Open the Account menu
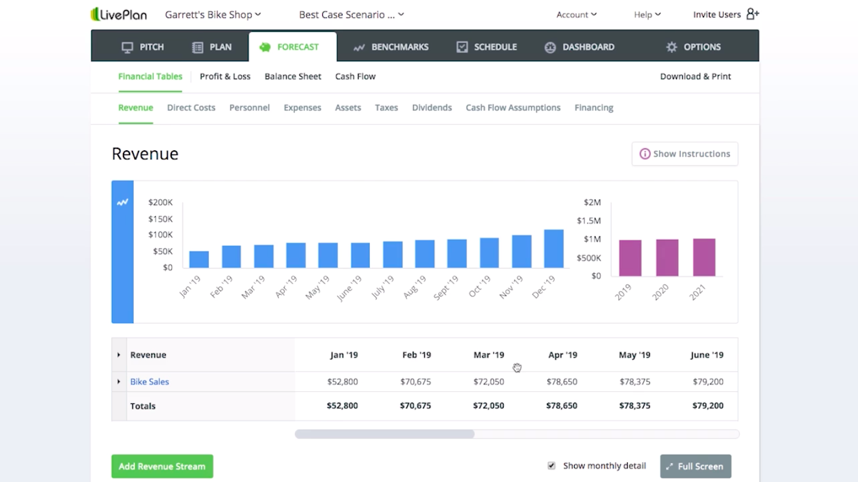The width and height of the screenshot is (858, 482). [x=576, y=14]
